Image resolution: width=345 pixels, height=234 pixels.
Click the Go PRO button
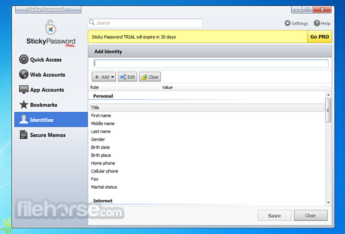(x=319, y=37)
